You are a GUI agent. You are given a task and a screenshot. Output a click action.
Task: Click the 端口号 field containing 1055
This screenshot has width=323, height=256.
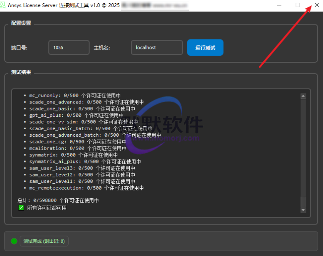point(69,47)
